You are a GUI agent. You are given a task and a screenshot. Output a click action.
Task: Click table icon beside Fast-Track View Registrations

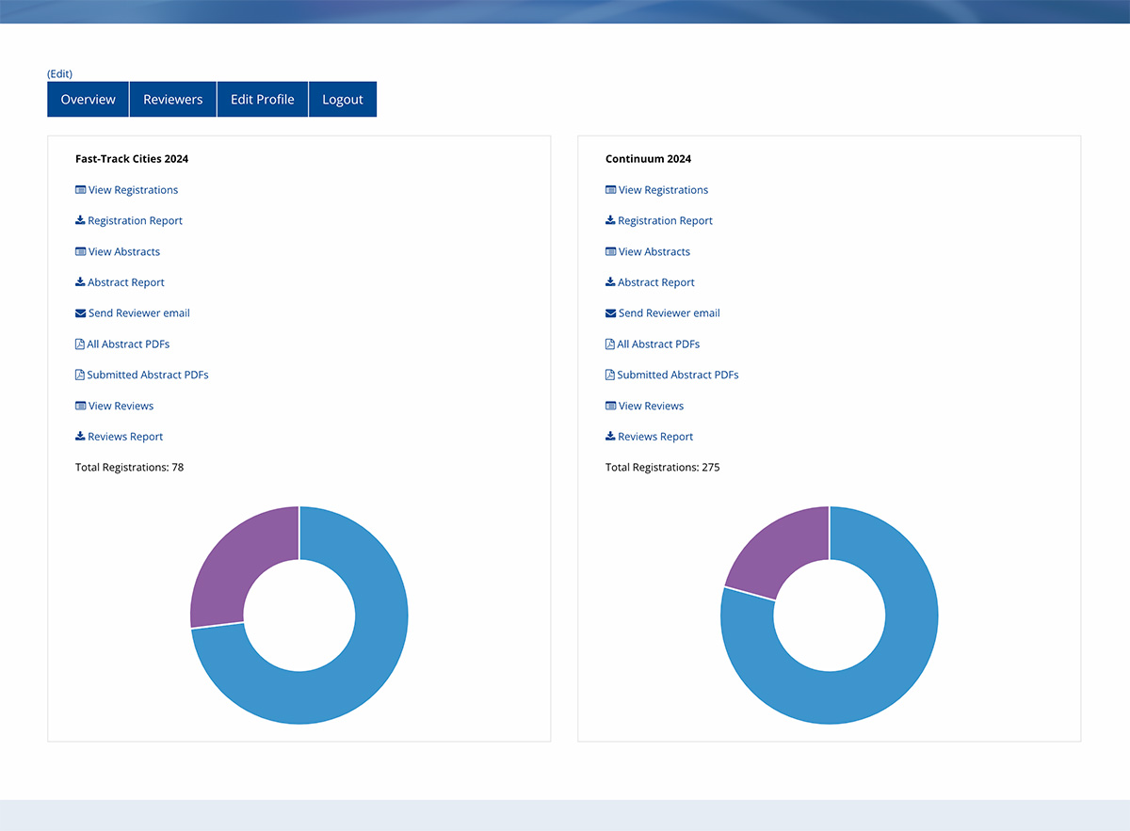(80, 190)
